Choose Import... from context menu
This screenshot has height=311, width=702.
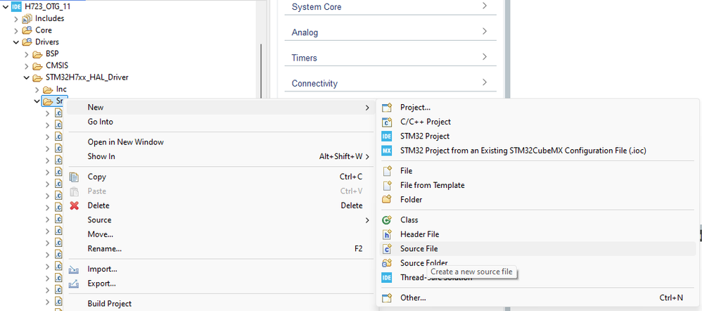pos(219,269)
